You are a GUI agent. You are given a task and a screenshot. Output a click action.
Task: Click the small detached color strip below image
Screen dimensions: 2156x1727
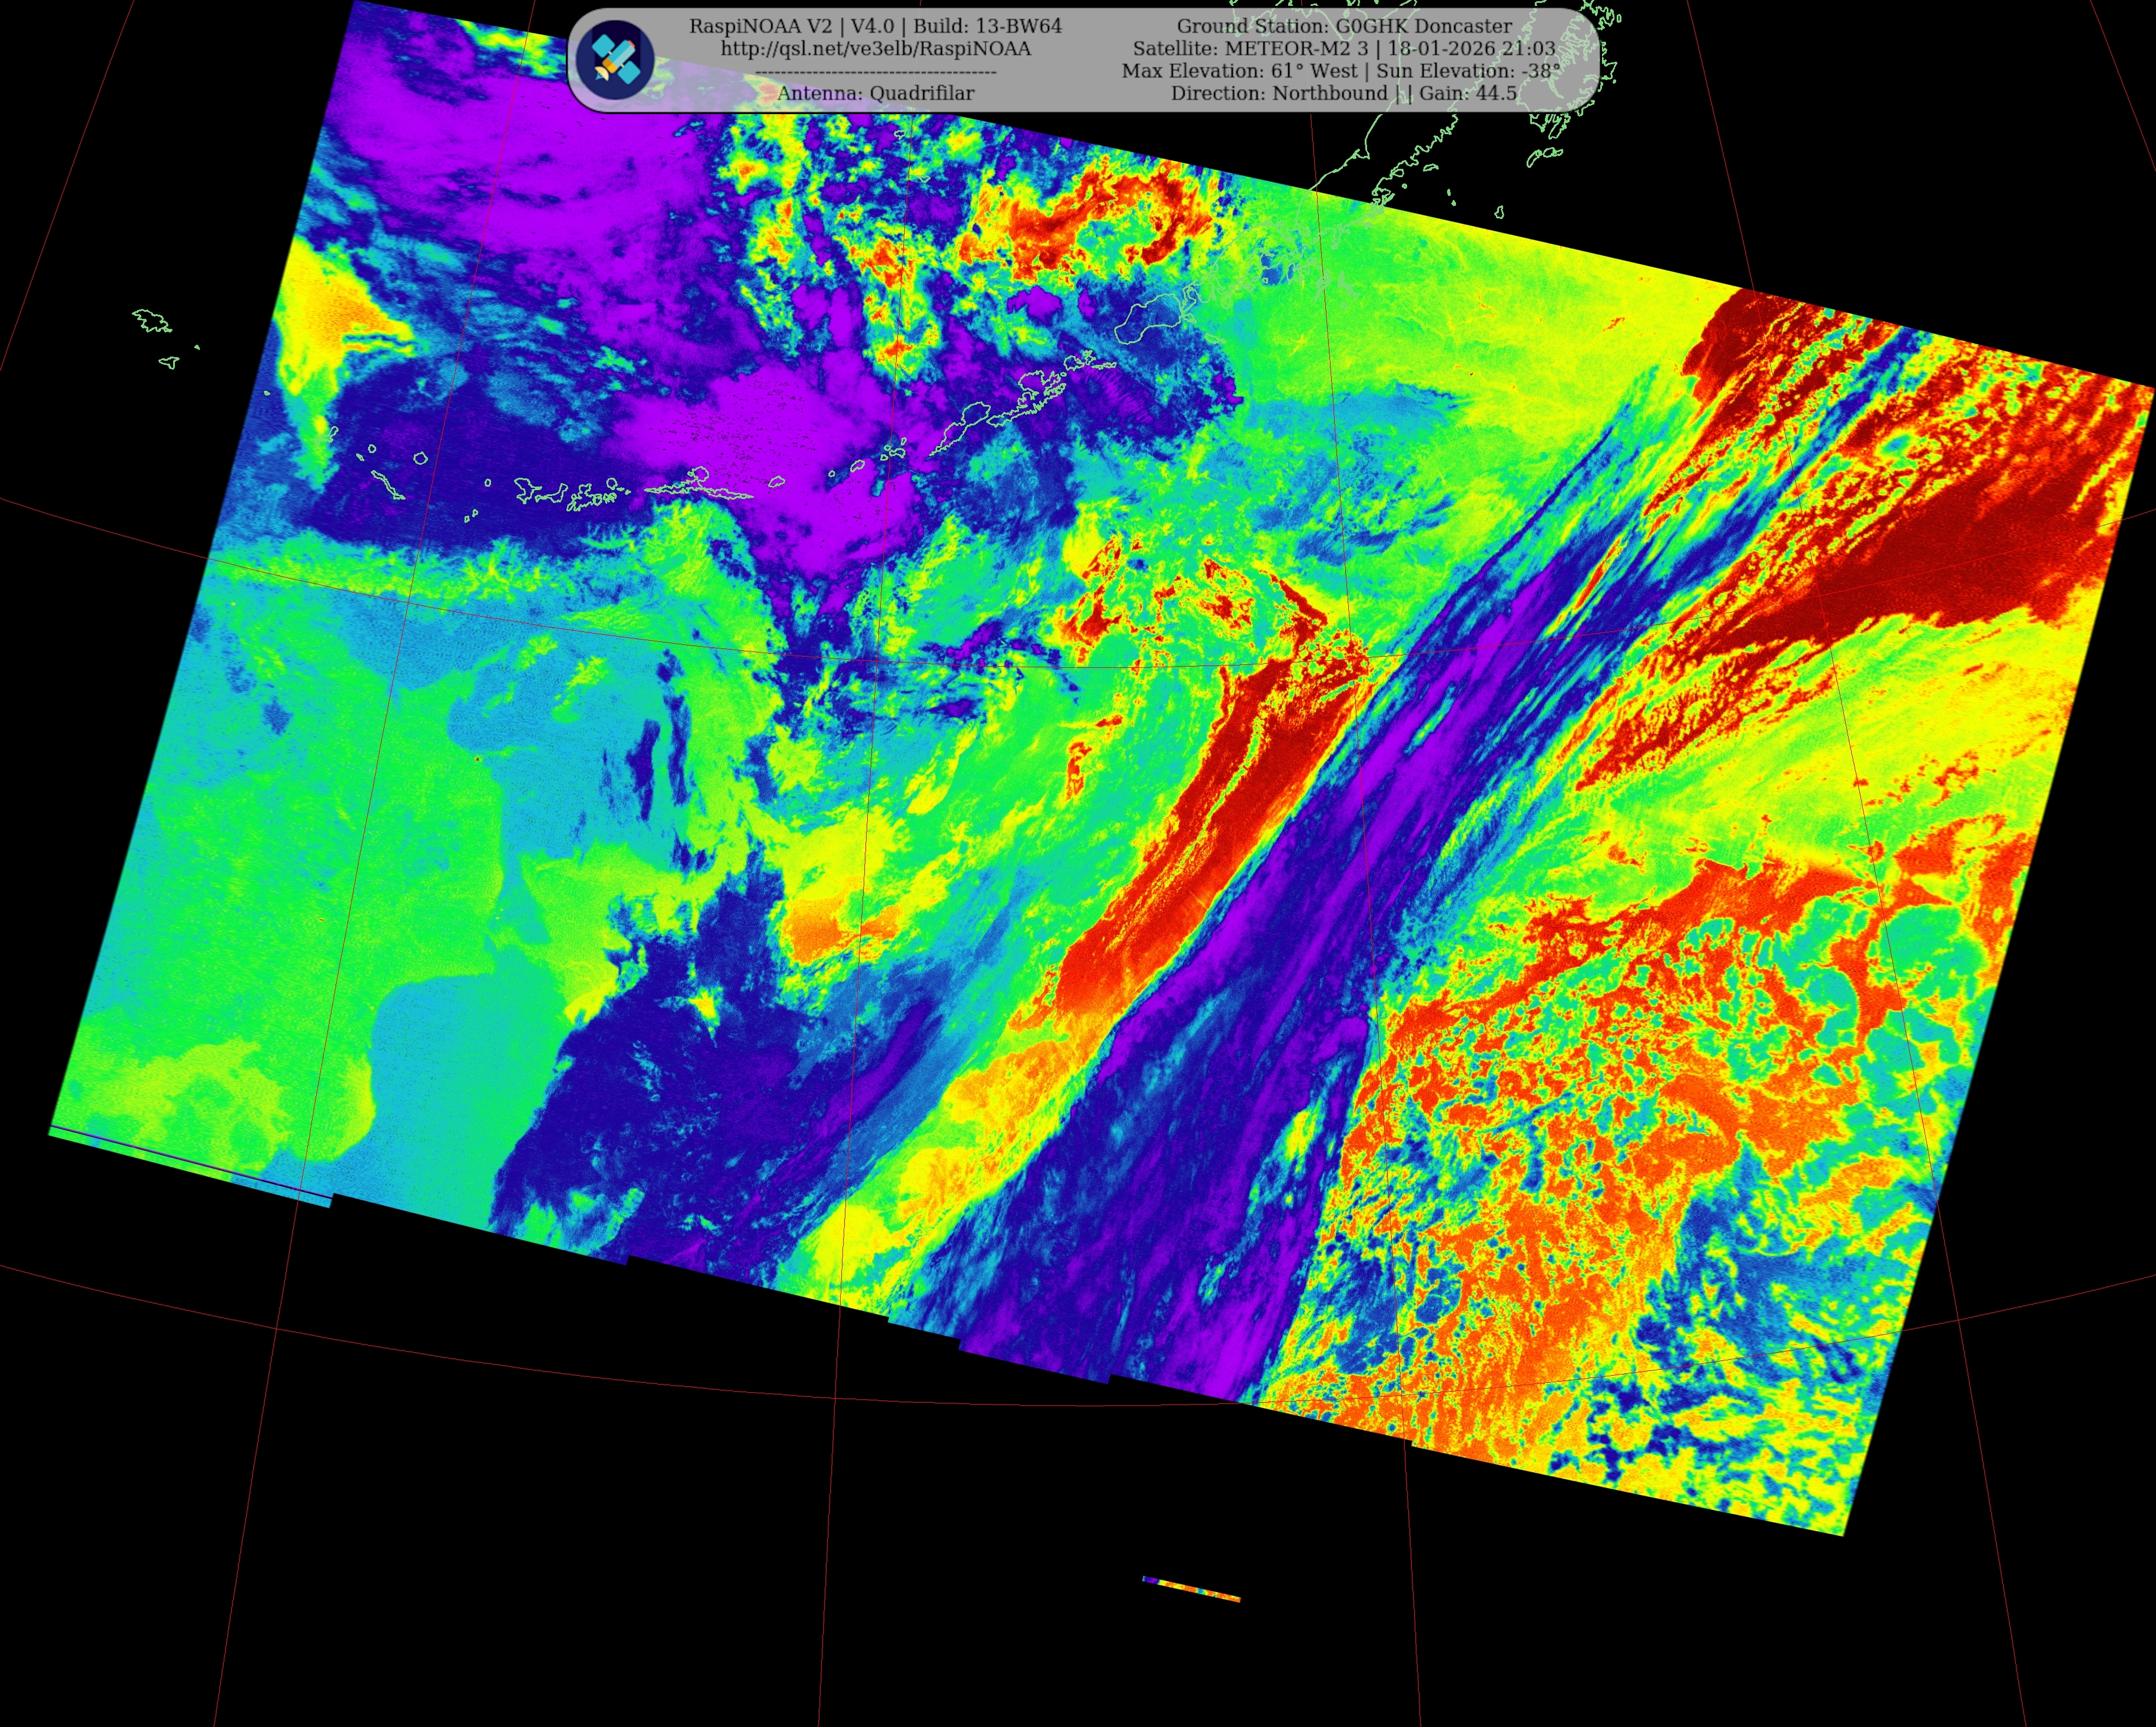coord(1190,1588)
